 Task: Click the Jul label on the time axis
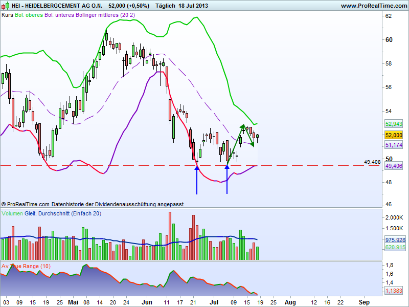214,302
